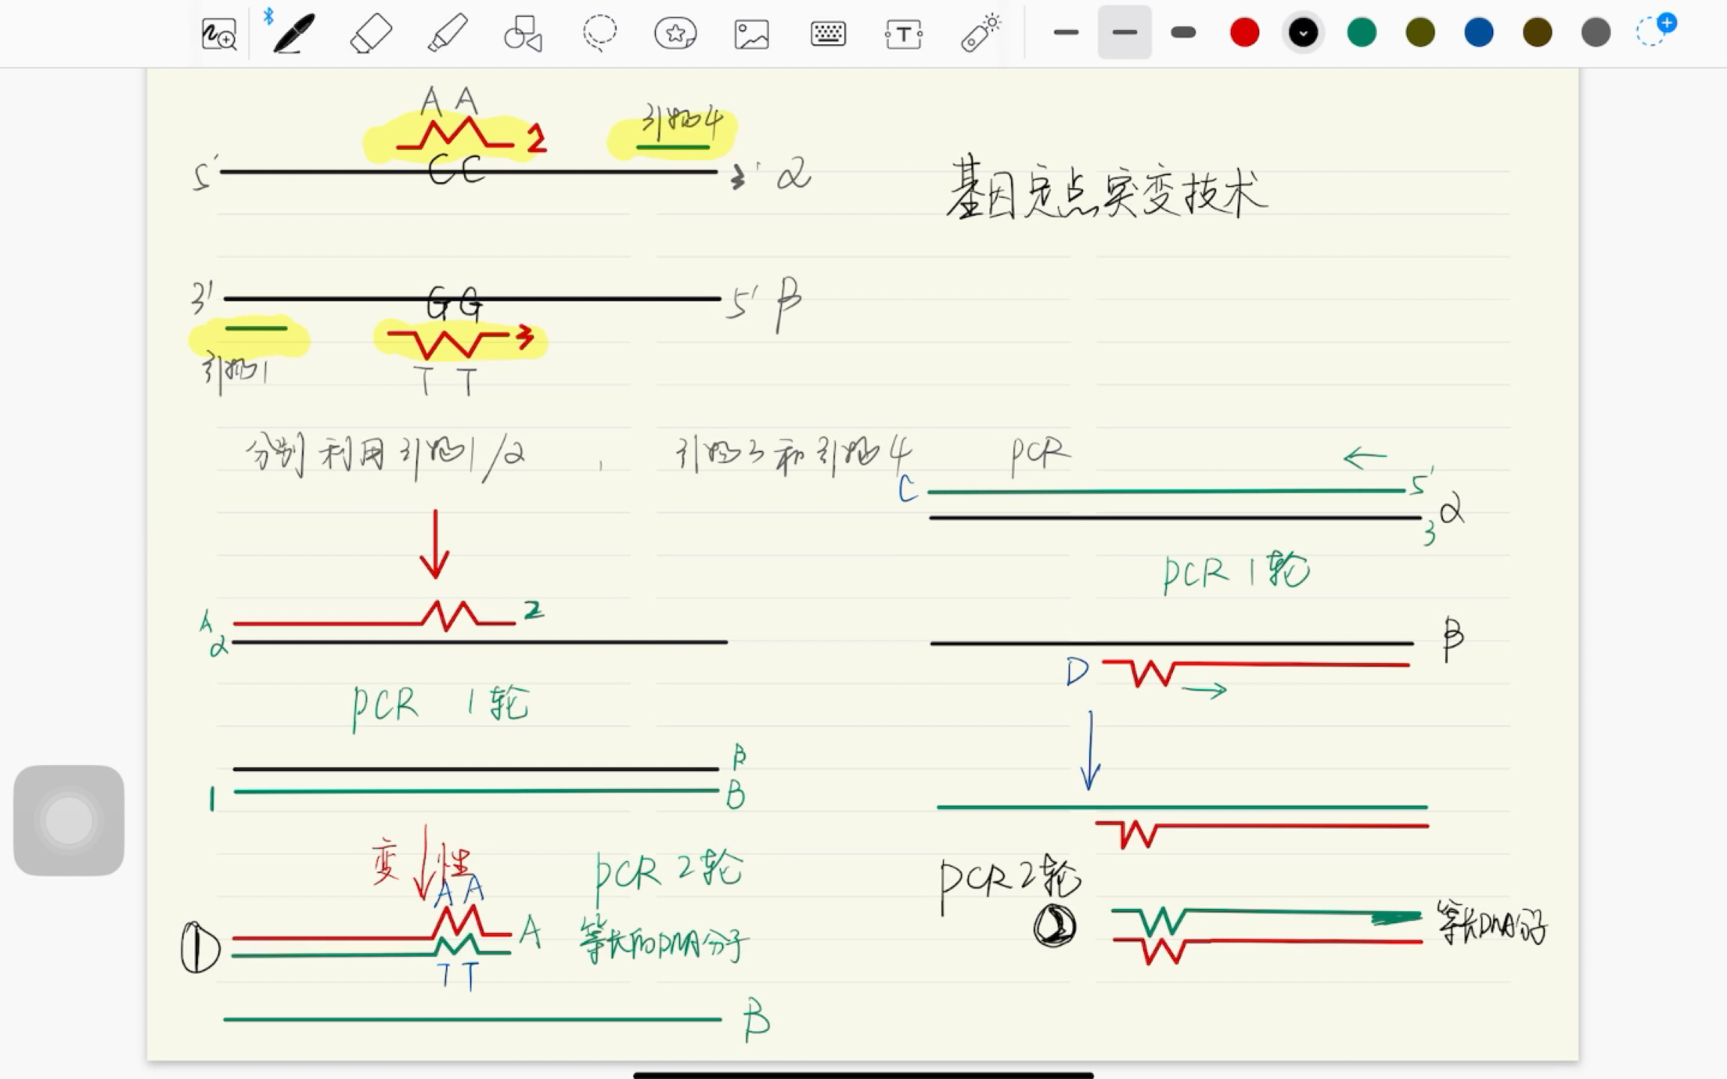Tap the Bluetooth stylus indicator
The width and height of the screenshot is (1727, 1079).
[x=268, y=16]
